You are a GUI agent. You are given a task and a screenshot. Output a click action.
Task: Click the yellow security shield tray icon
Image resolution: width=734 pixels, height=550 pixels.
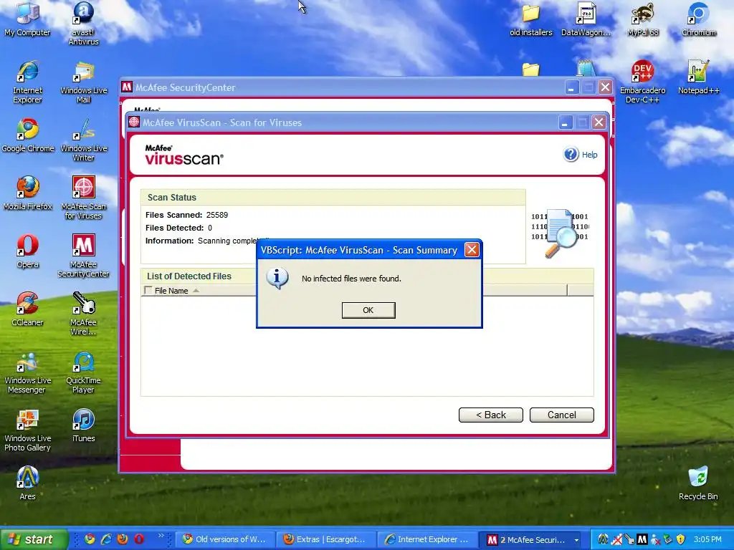(681, 539)
